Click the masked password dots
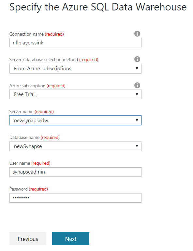The height and width of the screenshot is (251, 193). click(x=21, y=198)
